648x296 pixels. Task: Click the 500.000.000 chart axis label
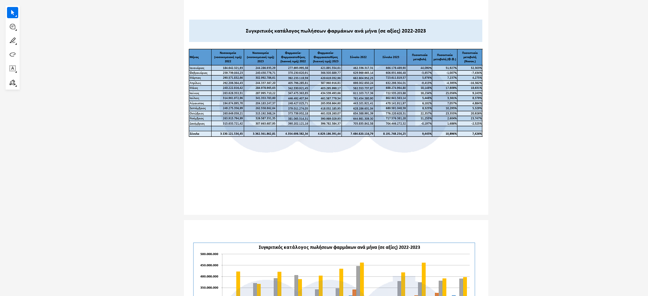[x=209, y=254]
